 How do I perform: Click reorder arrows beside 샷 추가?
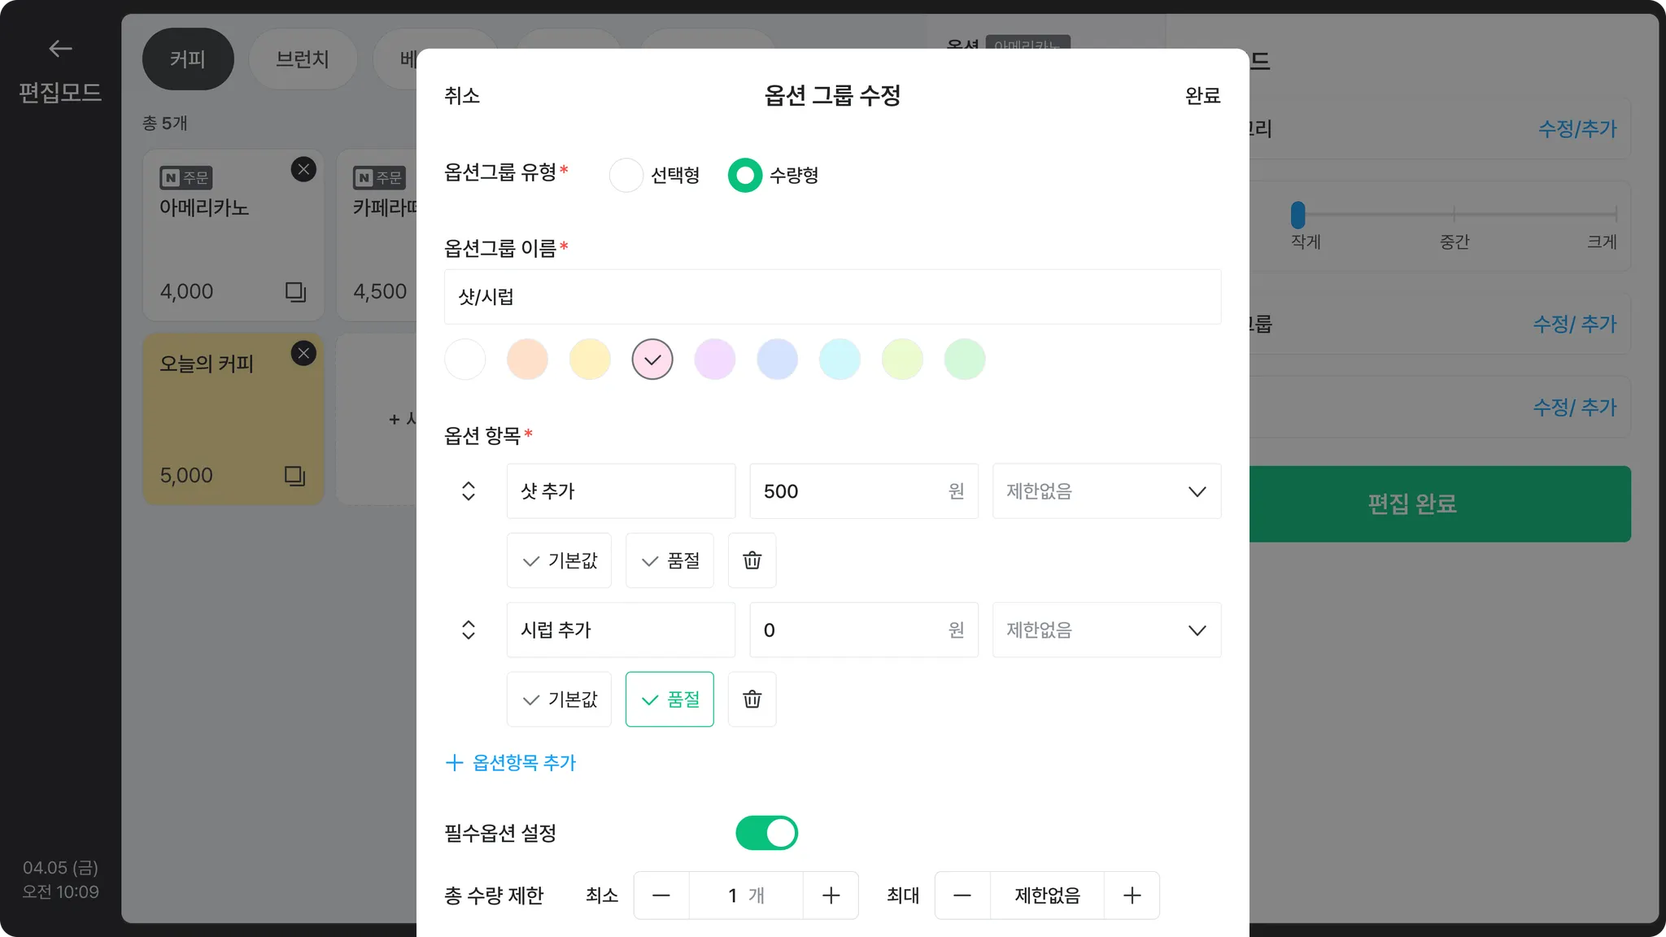(469, 491)
